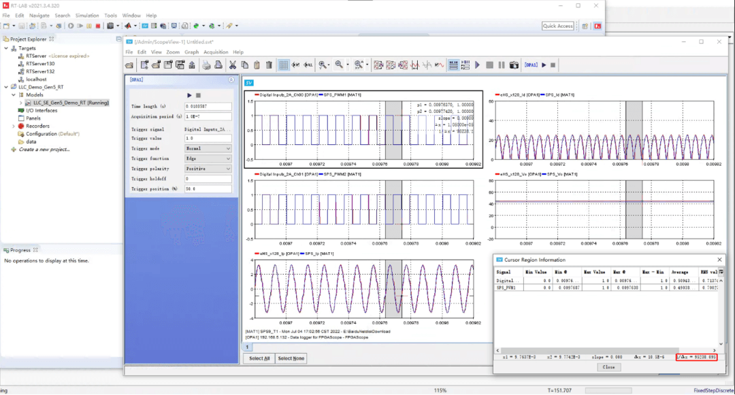This screenshot has height=395, width=735.
Task: Click the red cursor waveform icon in ScopeView toolbar
Action: click(415, 65)
